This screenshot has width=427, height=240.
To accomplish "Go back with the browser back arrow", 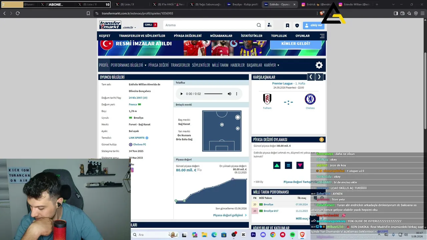I will [4, 13].
